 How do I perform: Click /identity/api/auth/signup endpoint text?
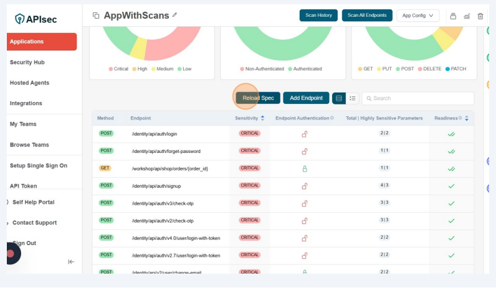click(156, 186)
